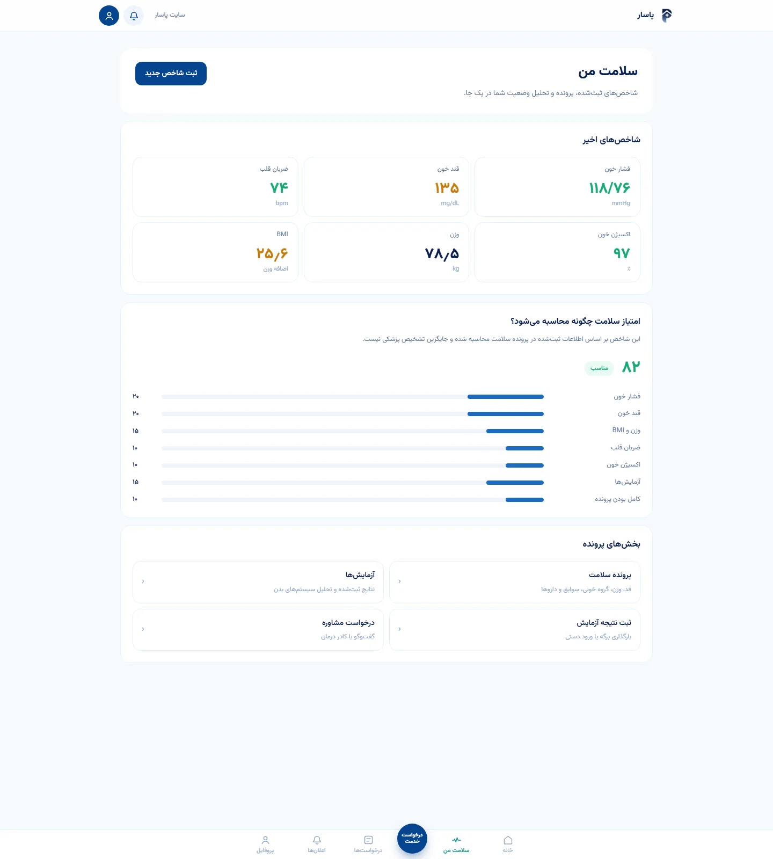The width and height of the screenshot is (773, 859).
Task: Click the مناسب status badge
Action: [x=599, y=368]
